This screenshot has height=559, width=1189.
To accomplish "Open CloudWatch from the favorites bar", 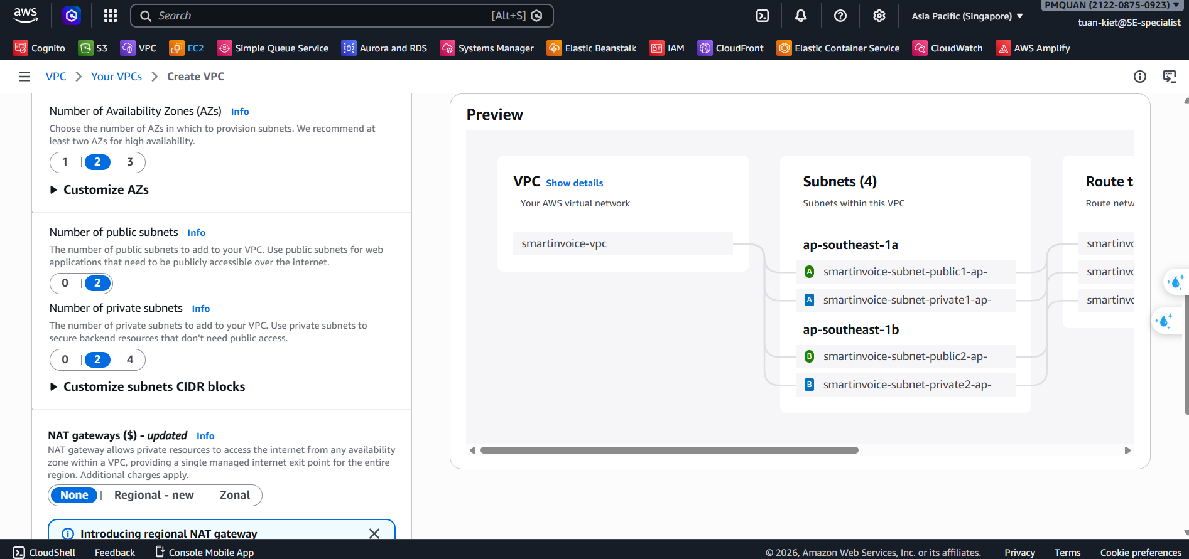I will click(948, 48).
